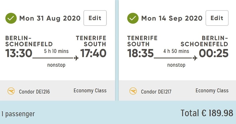This screenshot has width=236, height=124.
Task: Click the Condor DE1216 flight number
Action: (34, 92)
